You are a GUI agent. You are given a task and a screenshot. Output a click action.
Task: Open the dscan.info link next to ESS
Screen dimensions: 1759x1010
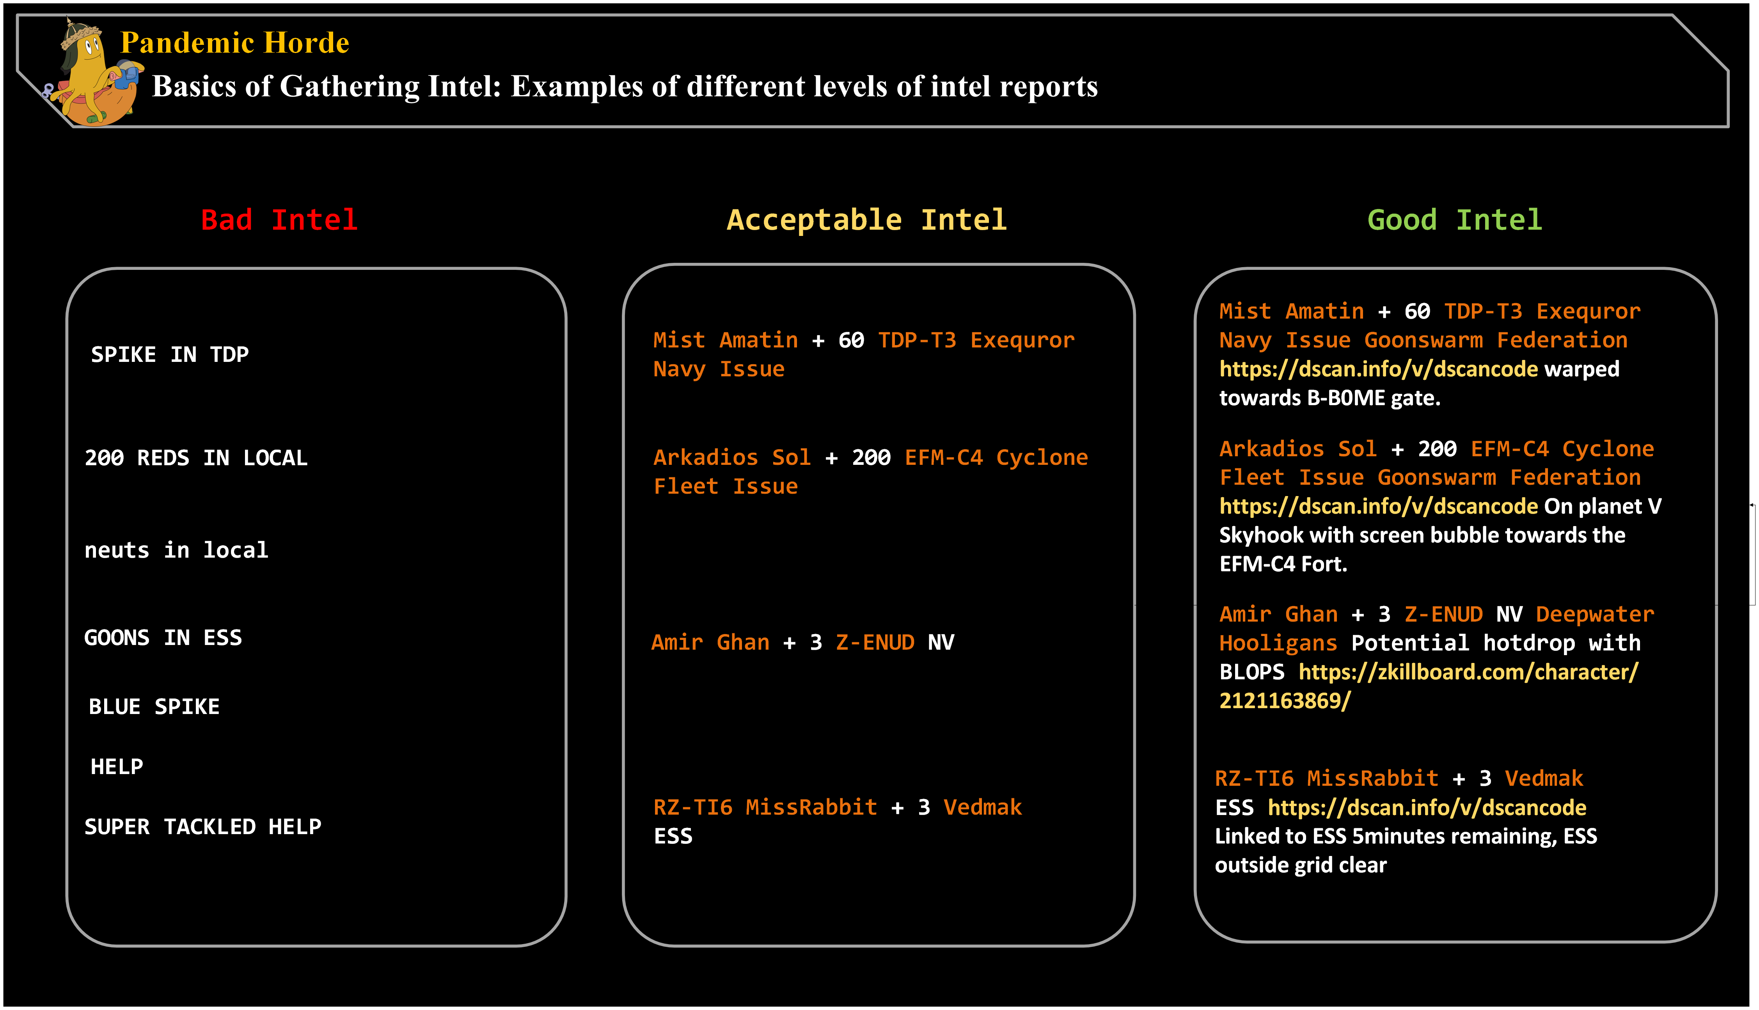1427,808
